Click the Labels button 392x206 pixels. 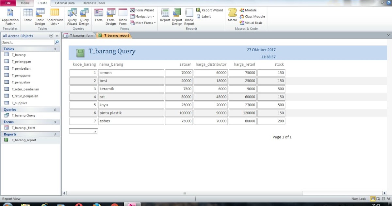coord(204,16)
